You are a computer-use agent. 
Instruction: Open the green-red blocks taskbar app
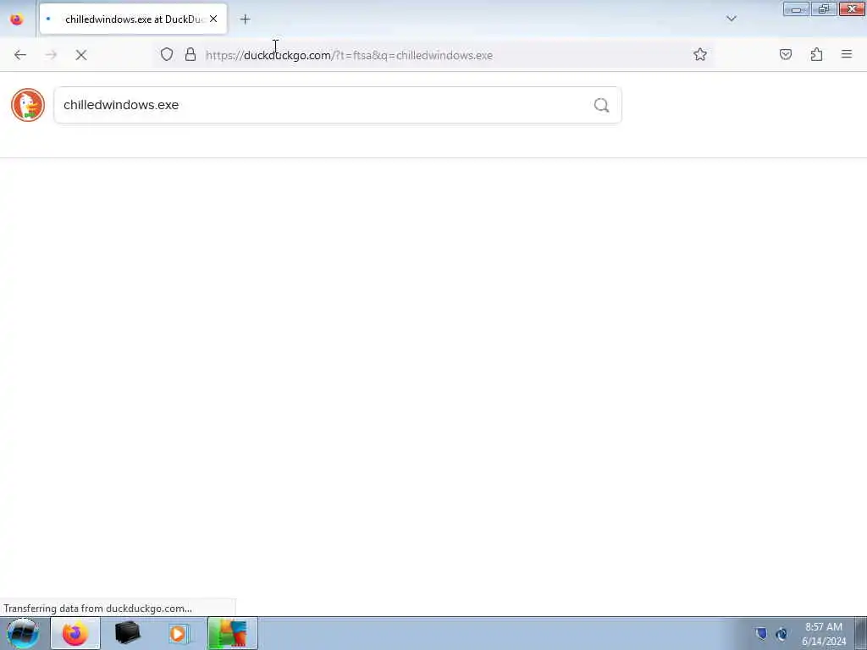tap(232, 633)
